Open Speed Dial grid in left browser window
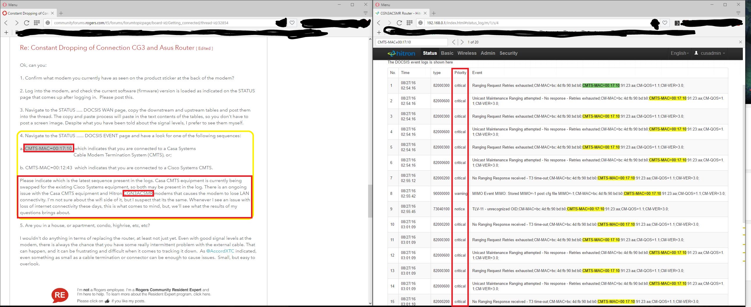Image resolution: width=751 pixels, height=307 pixels. (37, 23)
